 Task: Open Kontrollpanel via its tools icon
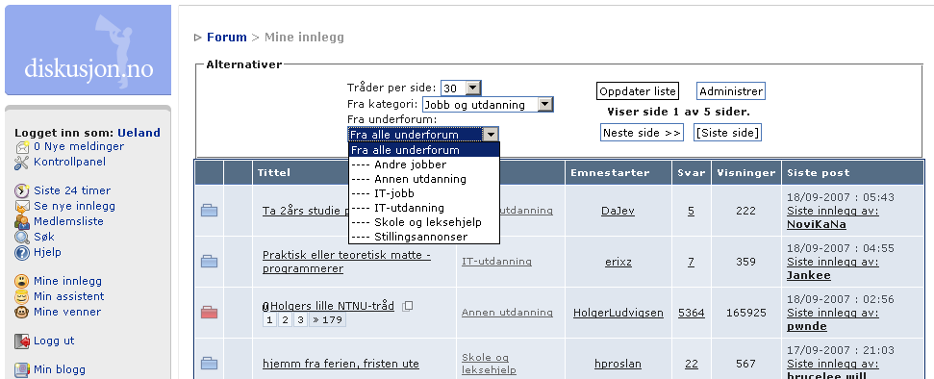pos(22,163)
